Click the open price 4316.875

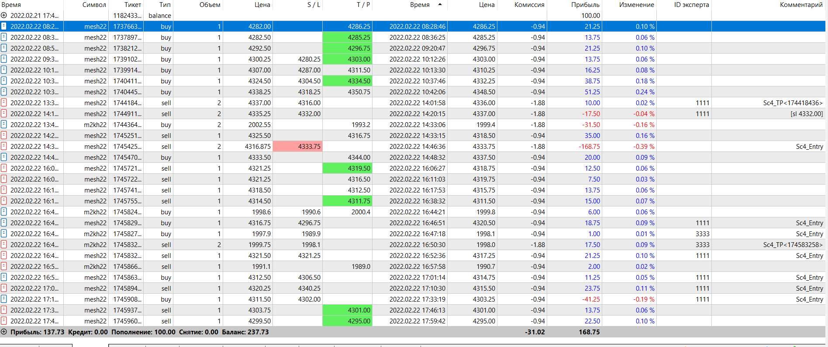pos(258,146)
